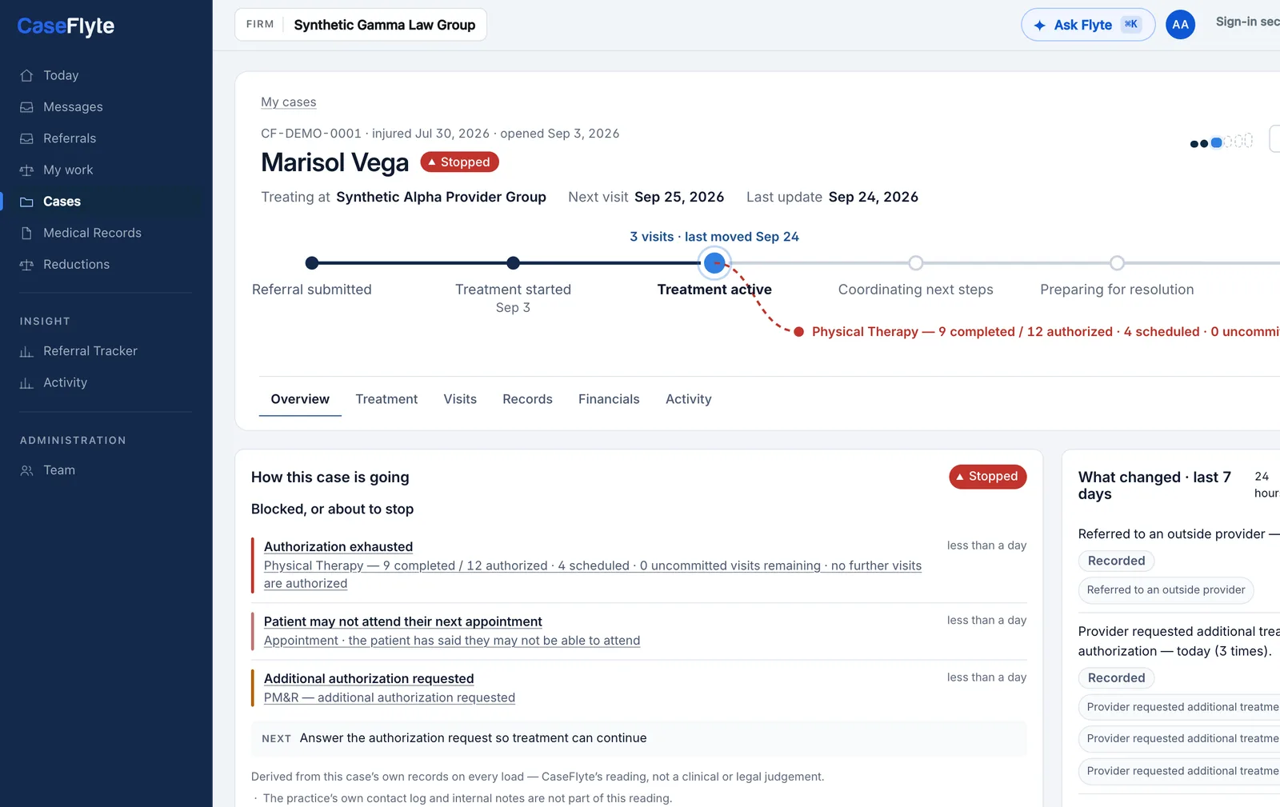Click the Ask Flyte sparkle icon
The height and width of the screenshot is (807, 1280).
[x=1039, y=26]
